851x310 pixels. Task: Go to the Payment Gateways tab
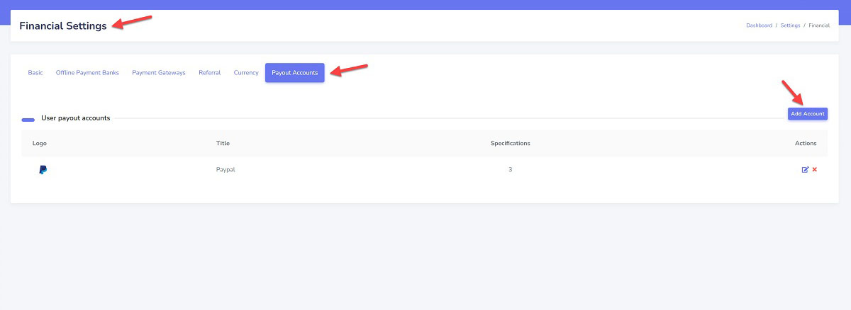pos(159,73)
